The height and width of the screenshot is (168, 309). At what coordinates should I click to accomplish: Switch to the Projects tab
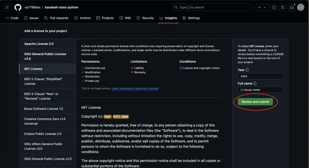pos(105,18)
